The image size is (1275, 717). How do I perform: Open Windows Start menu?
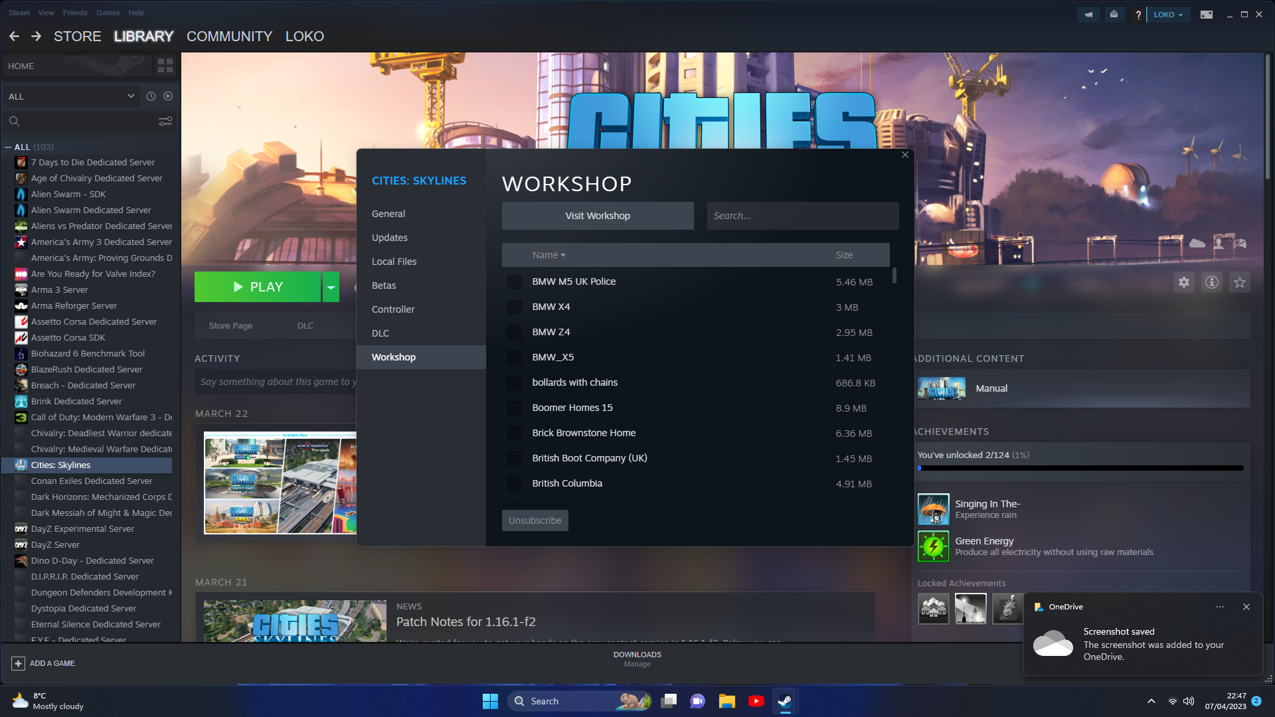[x=490, y=701]
